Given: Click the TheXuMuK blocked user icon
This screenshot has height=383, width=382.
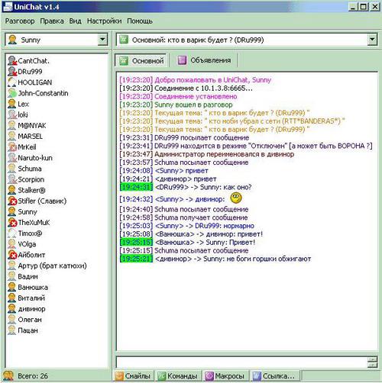Looking at the screenshot, I should [12, 222].
